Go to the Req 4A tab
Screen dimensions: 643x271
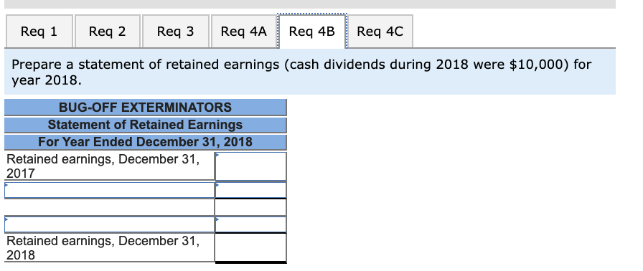(243, 32)
